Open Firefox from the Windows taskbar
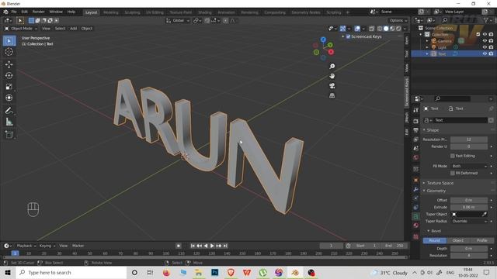 (x=167, y=273)
